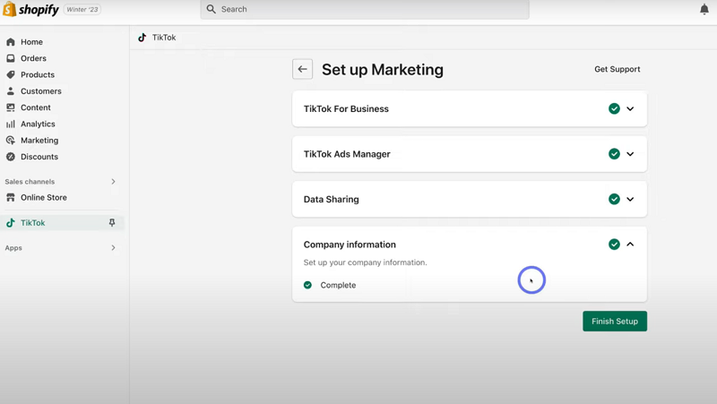Click the Home house icon
This screenshot has width=717, height=404.
pyautogui.click(x=11, y=42)
